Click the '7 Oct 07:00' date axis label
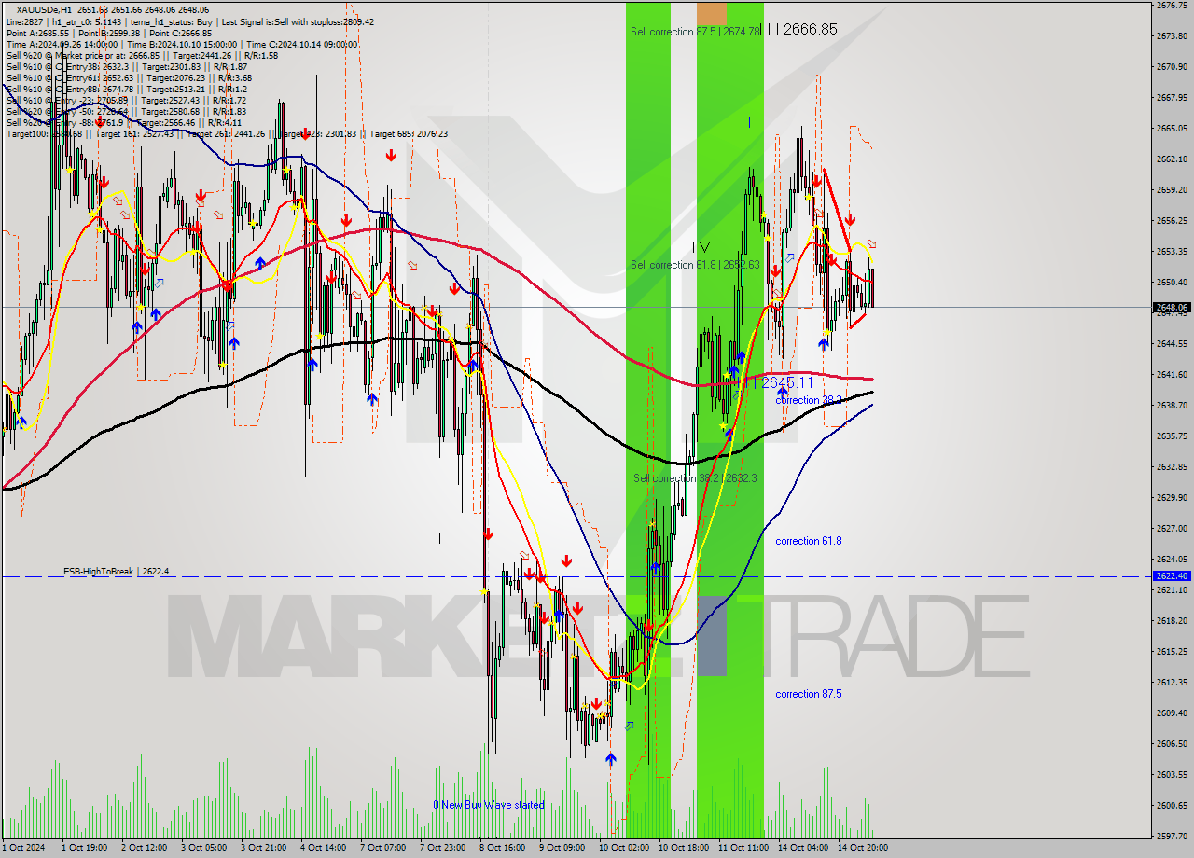Viewport: 1194px width, 858px height. (382, 848)
